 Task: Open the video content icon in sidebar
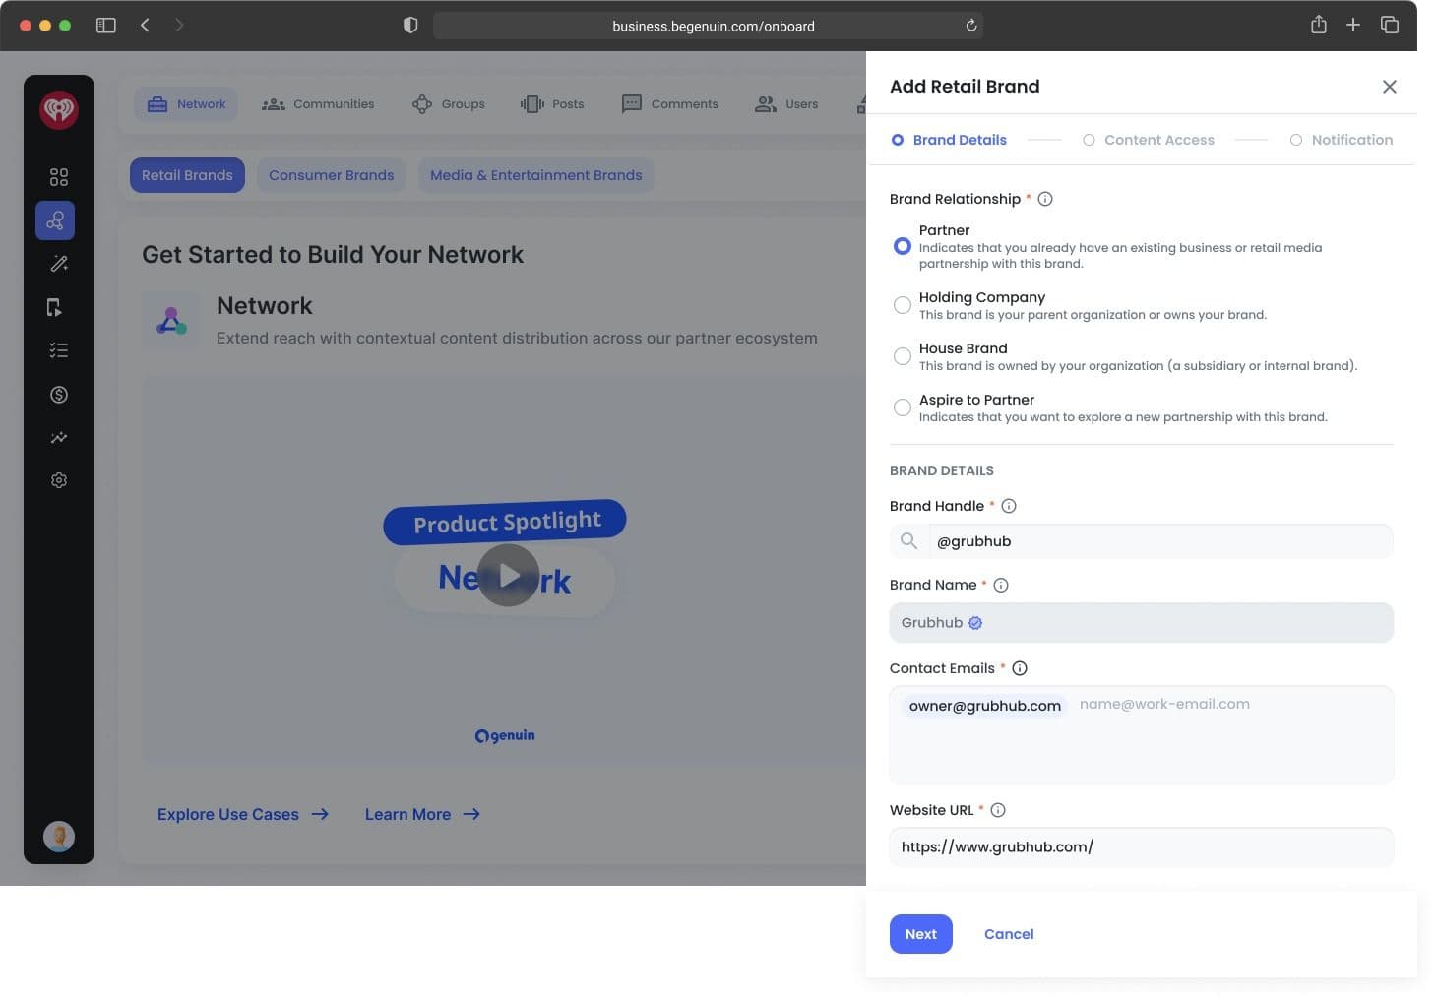[55, 308]
